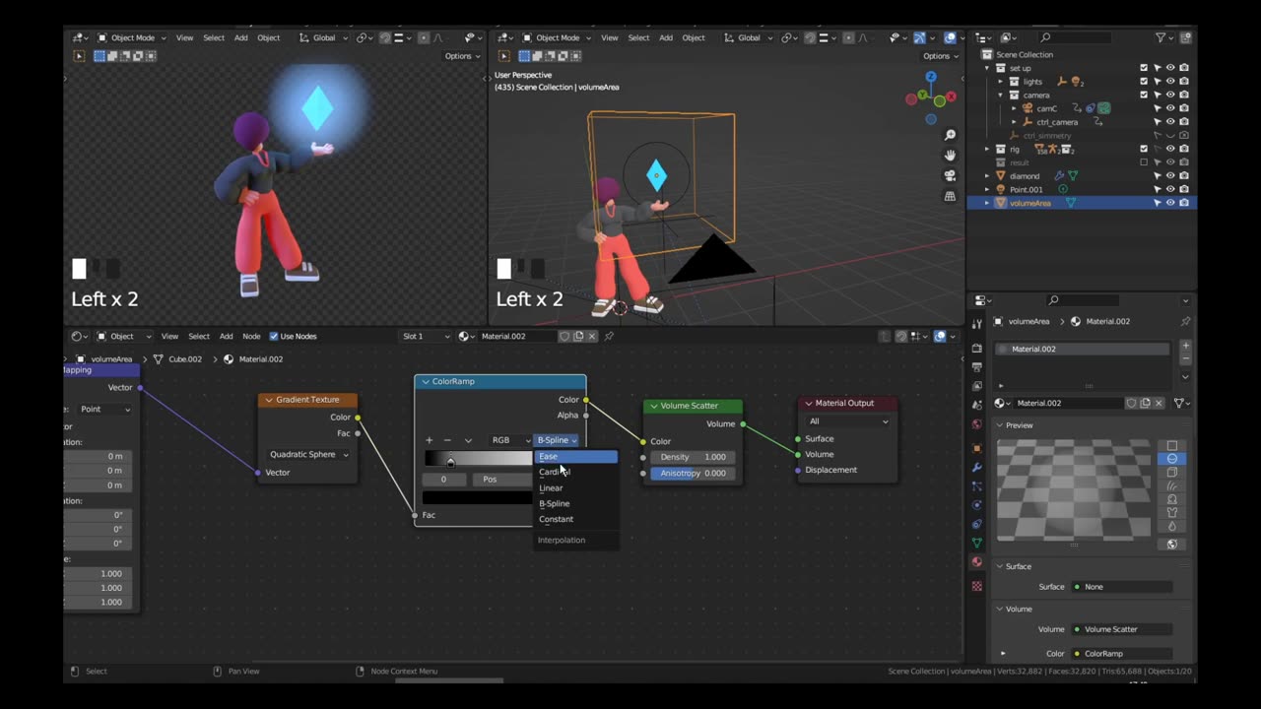Click remove color stop minus in ColorRamp
The height and width of the screenshot is (709, 1261).
(x=447, y=440)
